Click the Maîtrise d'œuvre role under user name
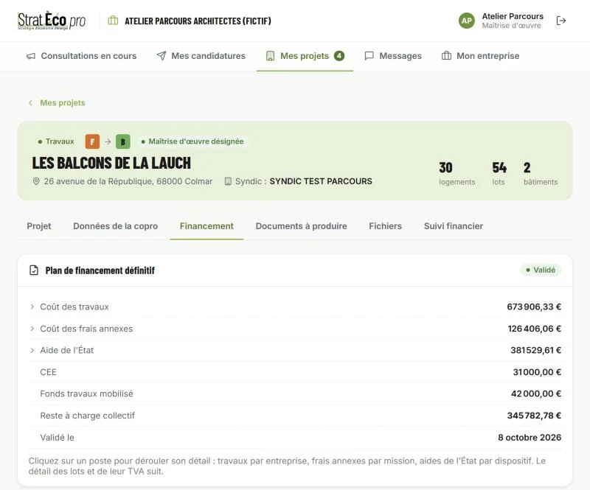The image size is (590, 490). point(511,26)
